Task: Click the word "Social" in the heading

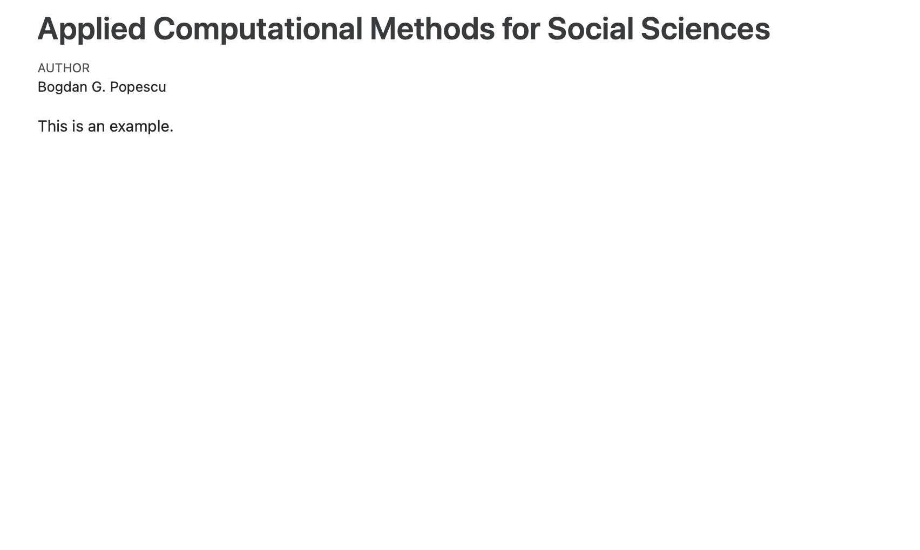Action: [590, 29]
